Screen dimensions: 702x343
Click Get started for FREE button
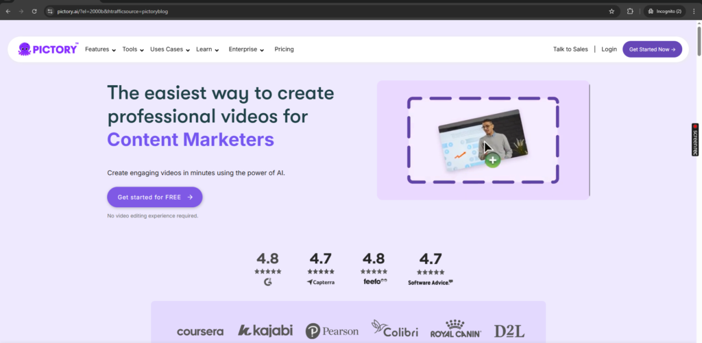[155, 197]
